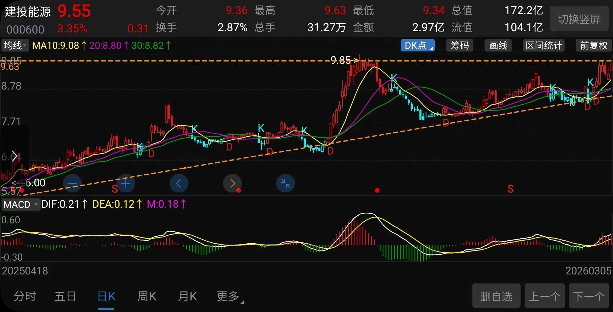
Task: Click the zoom out minus chart button
Action: coord(72,183)
